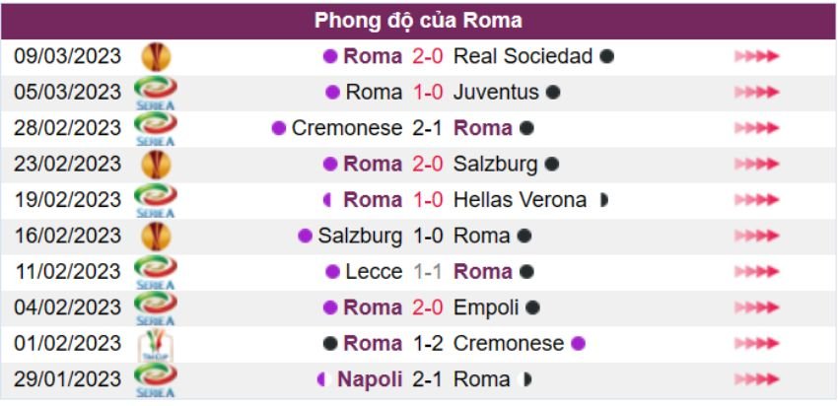Click Serie A logo for 29/01/2023 match
The width and height of the screenshot is (838, 406).
coord(155,379)
